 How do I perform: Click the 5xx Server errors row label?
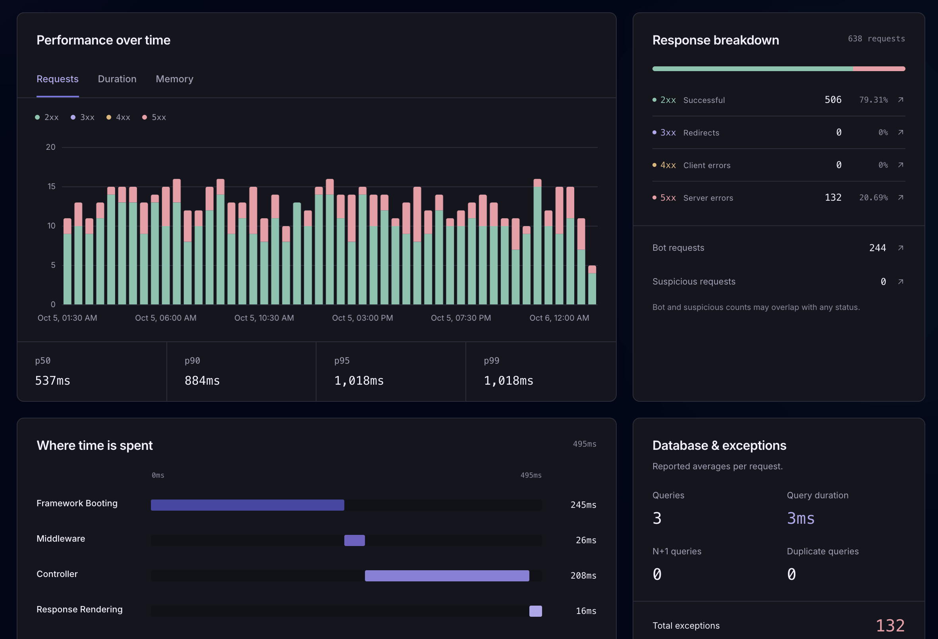pyautogui.click(x=693, y=198)
